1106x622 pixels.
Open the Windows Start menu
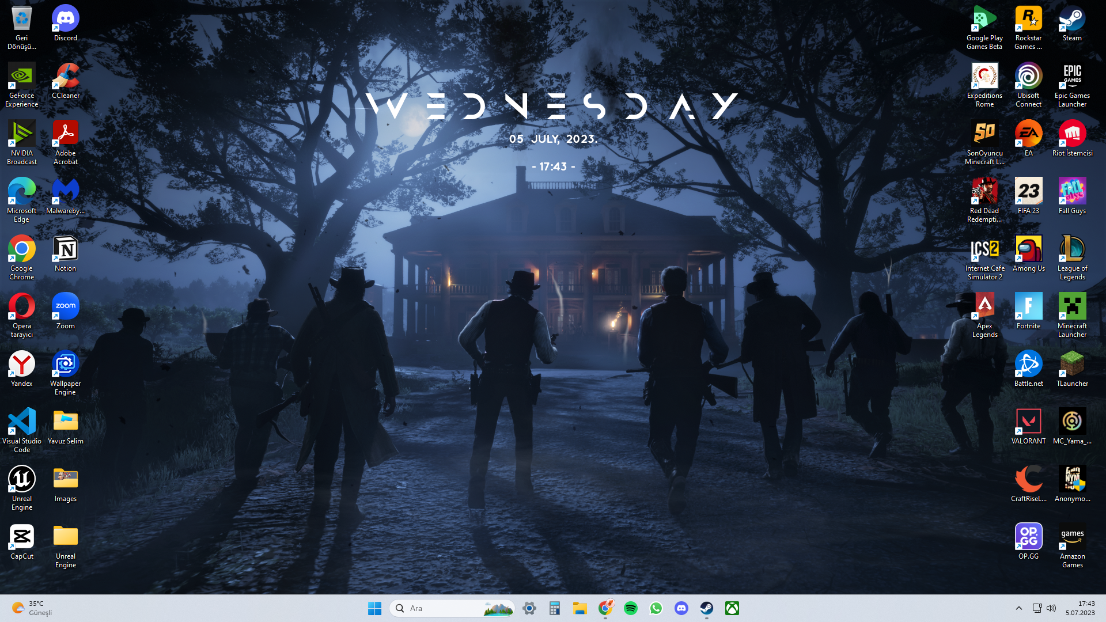(x=374, y=608)
